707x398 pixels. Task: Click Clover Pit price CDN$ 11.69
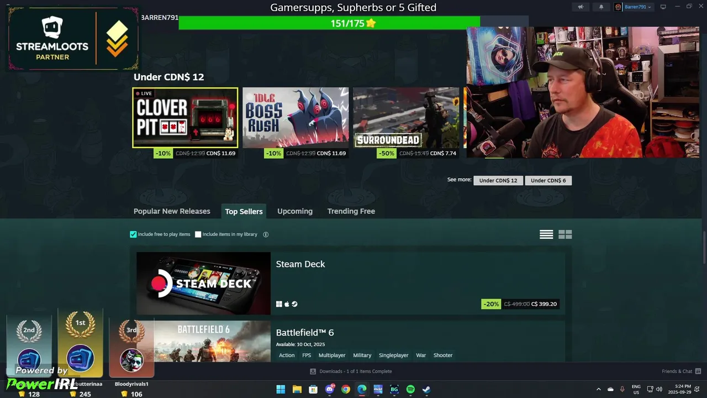pos(221,153)
